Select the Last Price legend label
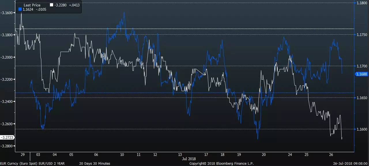Image resolution: width=369 pixels, height=166 pixels. (32, 5)
